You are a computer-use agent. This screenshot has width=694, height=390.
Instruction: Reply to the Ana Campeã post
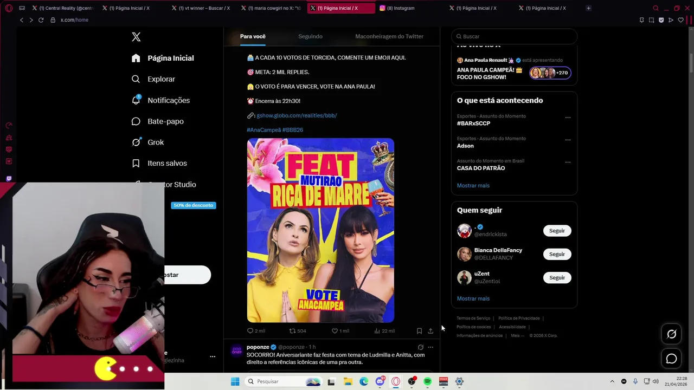coord(256,331)
